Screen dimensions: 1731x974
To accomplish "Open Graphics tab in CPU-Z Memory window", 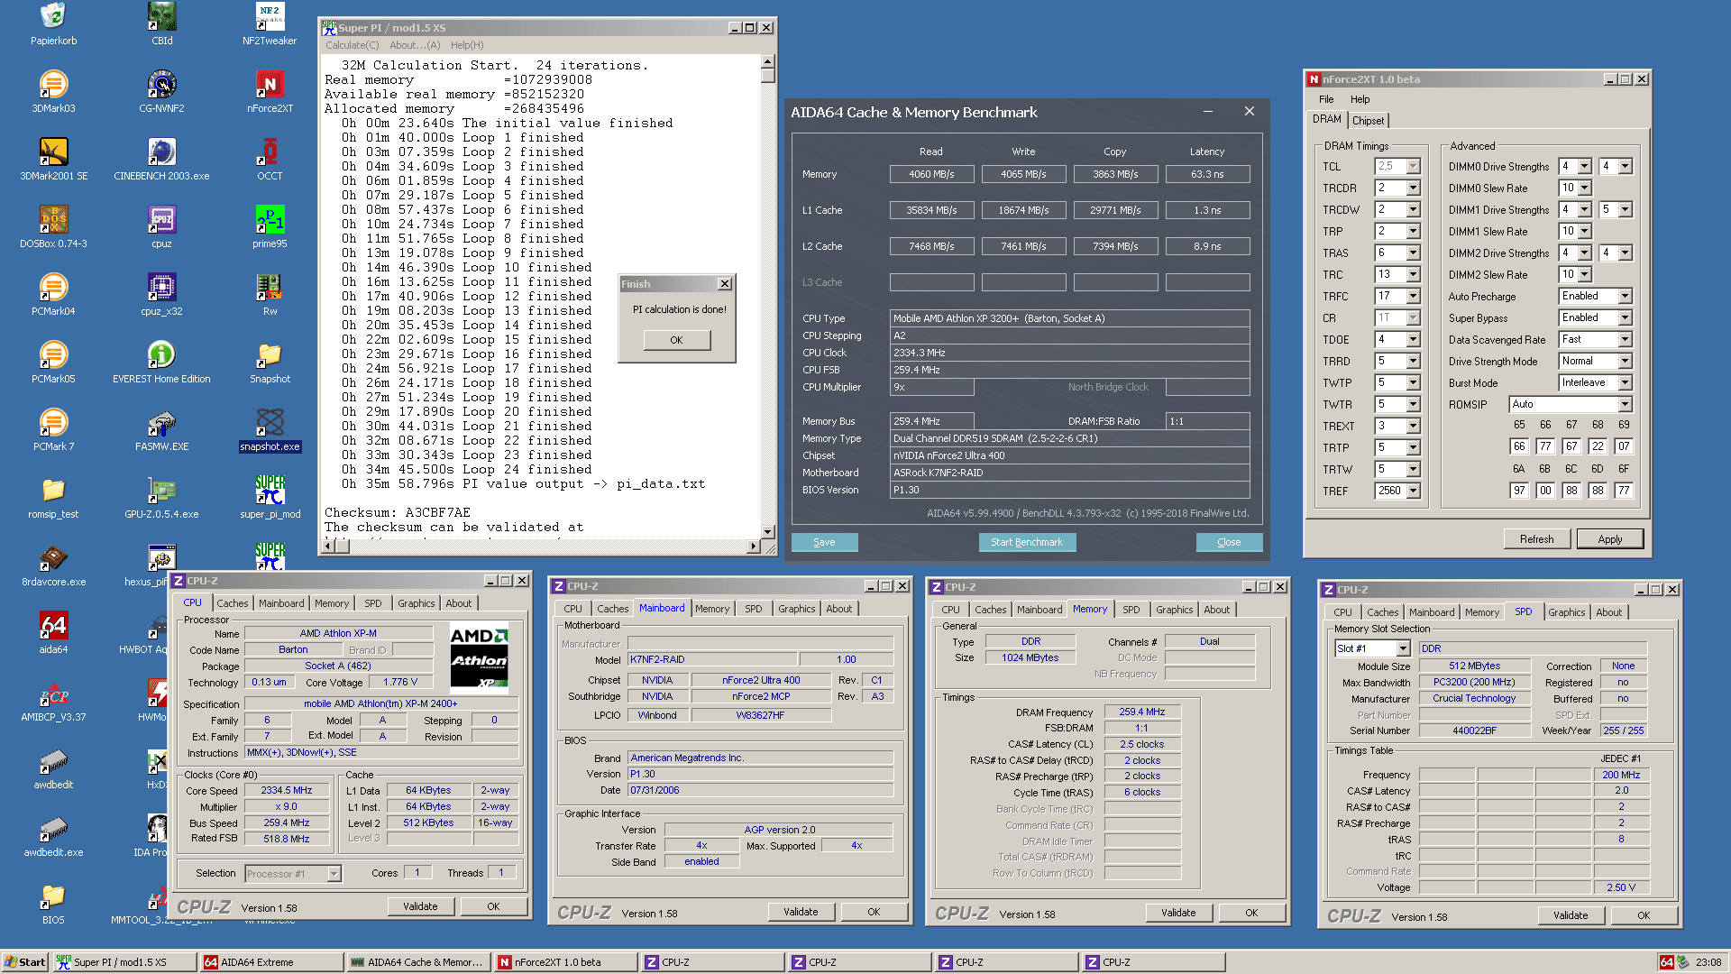I will (1174, 610).
